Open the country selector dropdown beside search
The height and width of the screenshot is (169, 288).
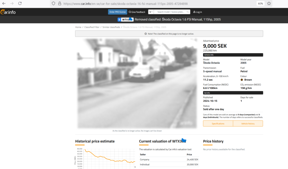click(x=151, y=12)
